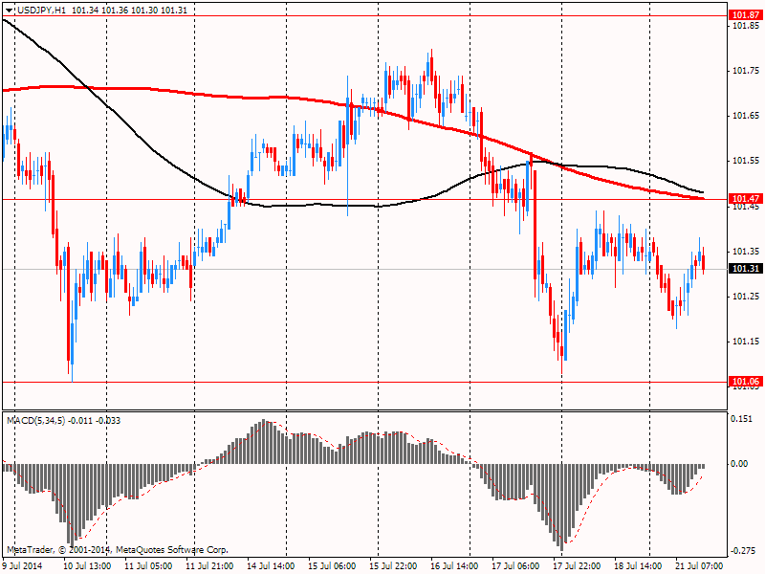The image size is (765, 574).
Task: Click the 101.75 price scale value
Action: pos(746,71)
